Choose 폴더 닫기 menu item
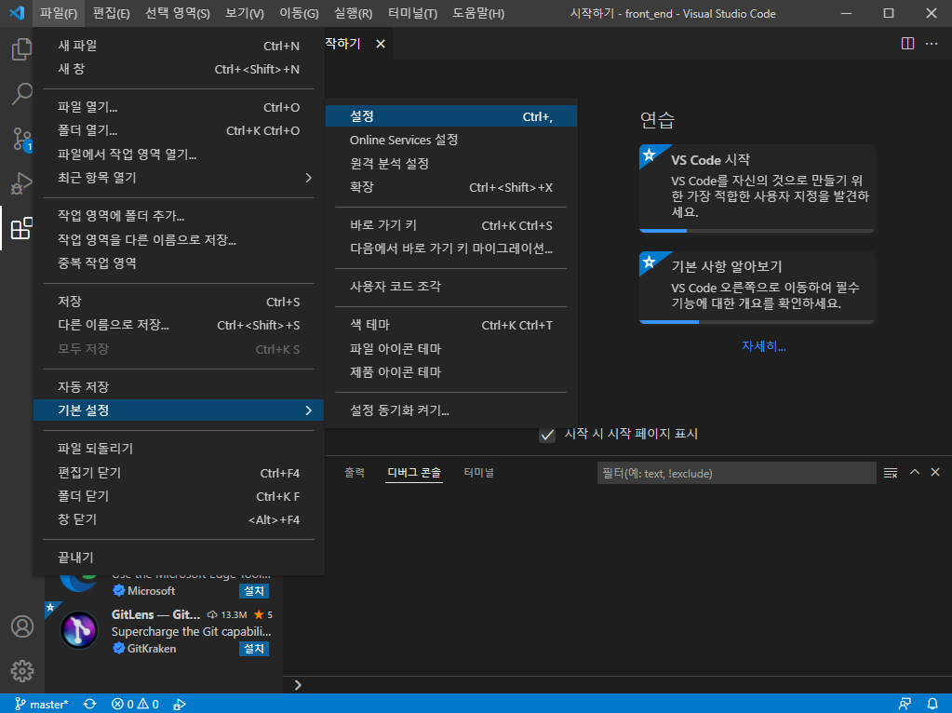Viewport: 952px width, 713px height. tap(178, 496)
